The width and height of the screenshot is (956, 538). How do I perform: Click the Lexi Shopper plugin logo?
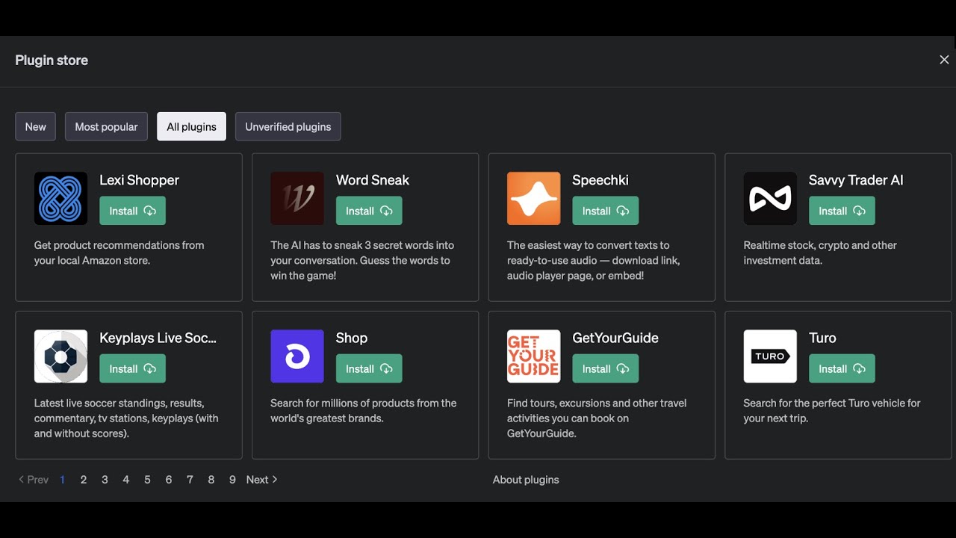60,199
